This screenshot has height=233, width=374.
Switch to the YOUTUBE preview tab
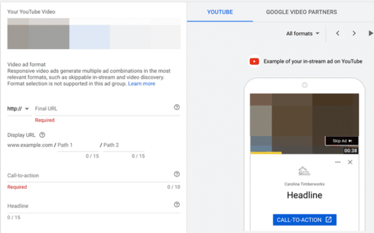(x=220, y=12)
